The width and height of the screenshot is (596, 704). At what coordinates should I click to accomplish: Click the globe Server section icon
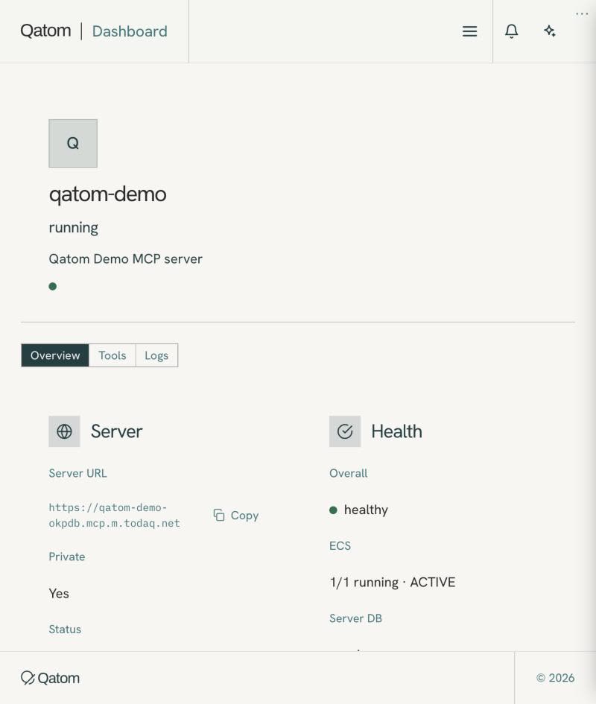(x=64, y=431)
